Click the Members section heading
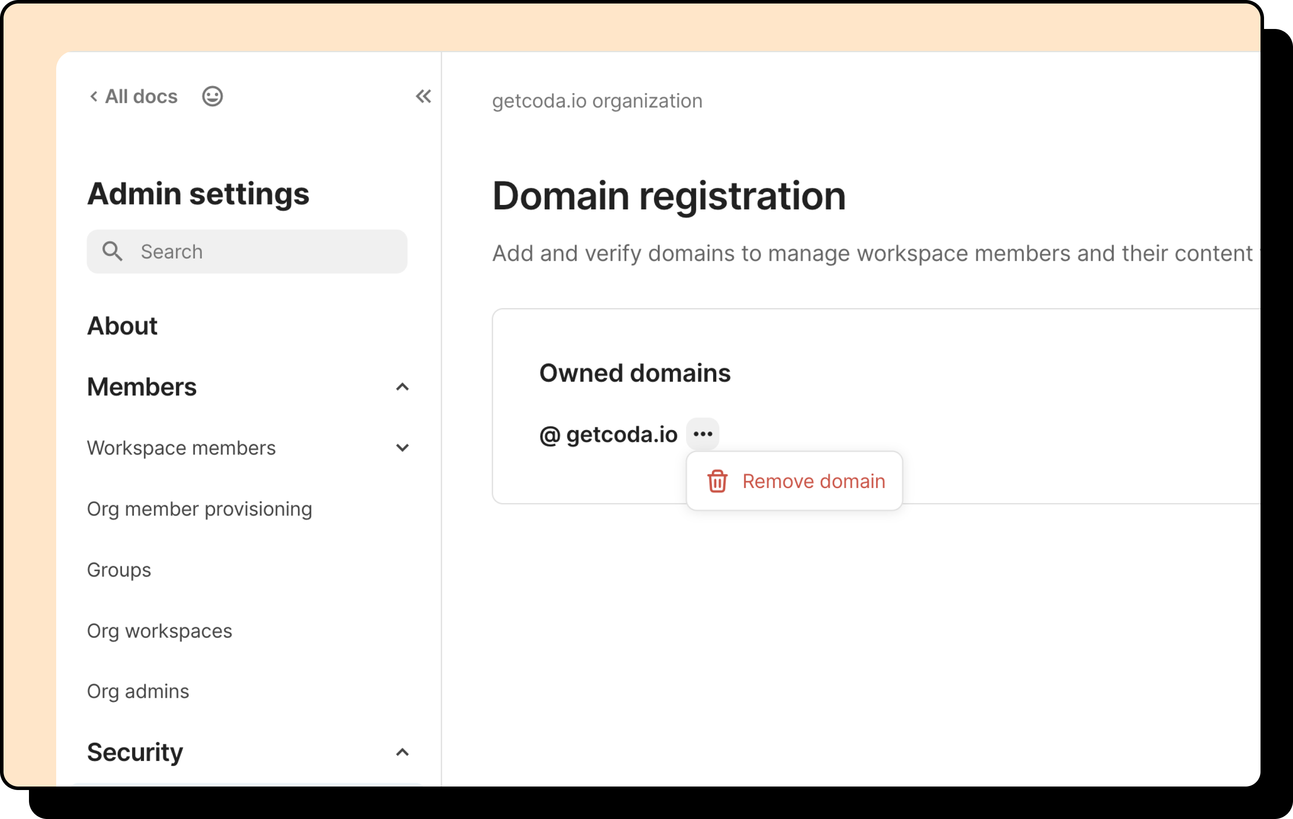 [x=142, y=387]
